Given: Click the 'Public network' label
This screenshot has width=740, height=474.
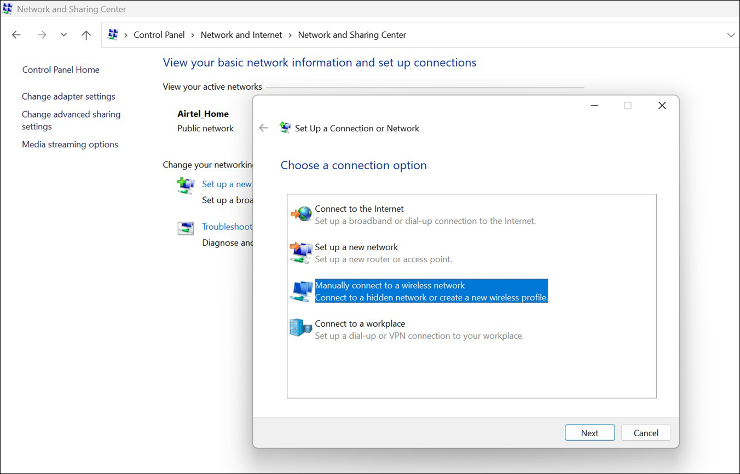Looking at the screenshot, I should (x=205, y=129).
